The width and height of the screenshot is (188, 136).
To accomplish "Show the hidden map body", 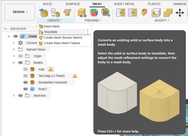I will pos(25,69).
